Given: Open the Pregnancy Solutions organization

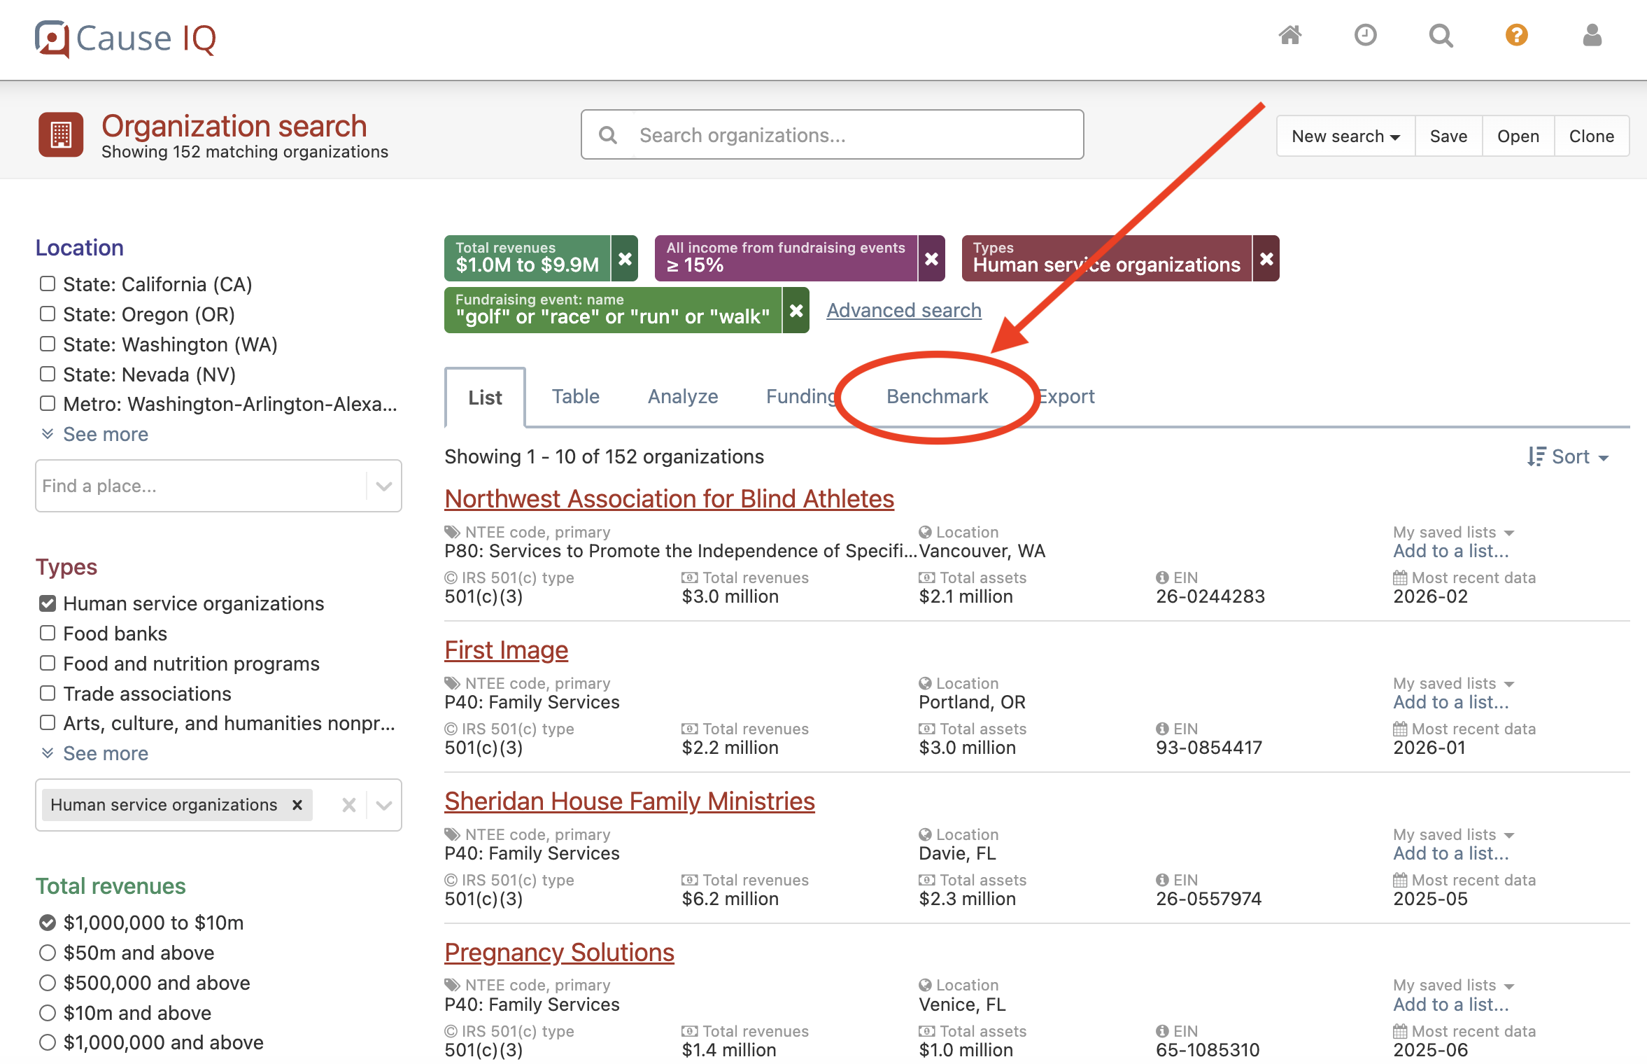Looking at the screenshot, I should (559, 952).
